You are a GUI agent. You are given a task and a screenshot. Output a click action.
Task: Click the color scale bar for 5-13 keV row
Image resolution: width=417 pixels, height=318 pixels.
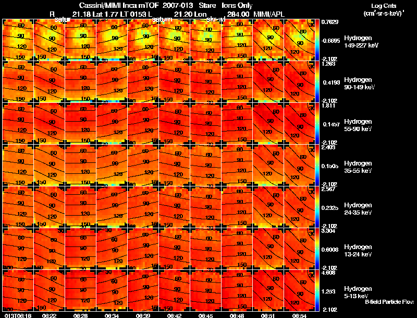click(317, 290)
